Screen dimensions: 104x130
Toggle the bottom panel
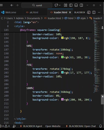[76, 5]
